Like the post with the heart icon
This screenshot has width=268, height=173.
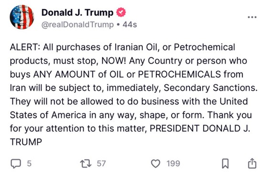[x=156, y=163]
